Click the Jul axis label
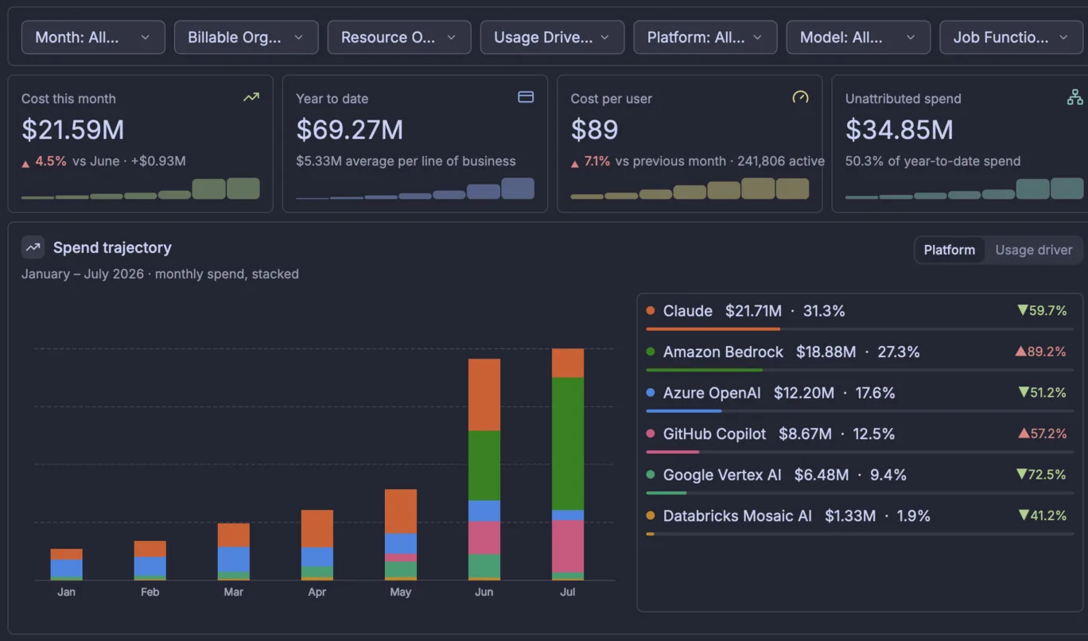The image size is (1088, 641). pyautogui.click(x=568, y=592)
